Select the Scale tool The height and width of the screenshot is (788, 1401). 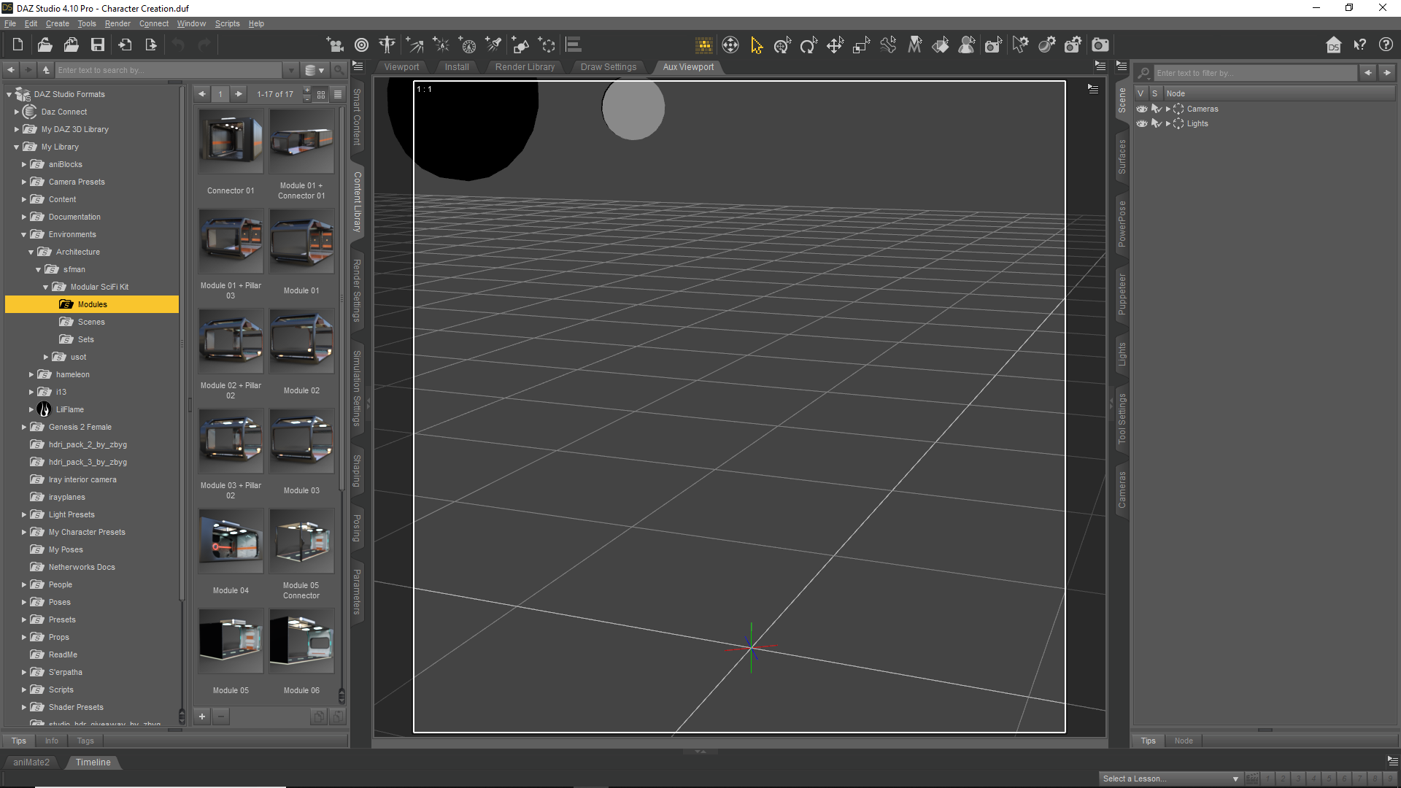tap(861, 45)
